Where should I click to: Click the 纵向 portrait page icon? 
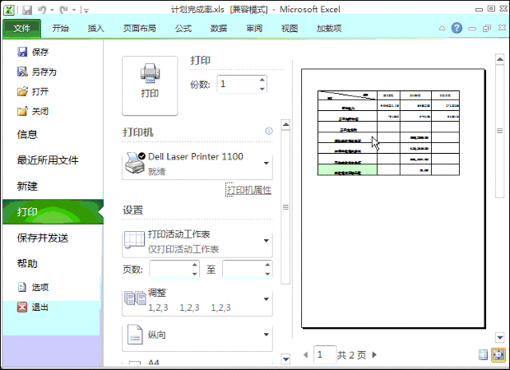(x=135, y=335)
